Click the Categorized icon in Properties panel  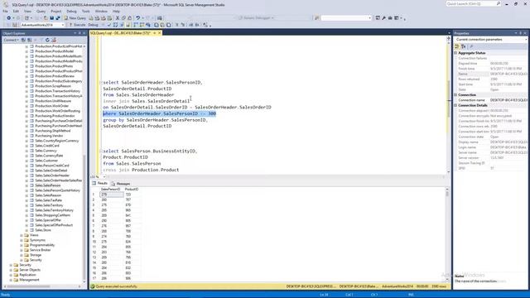tap(457, 46)
